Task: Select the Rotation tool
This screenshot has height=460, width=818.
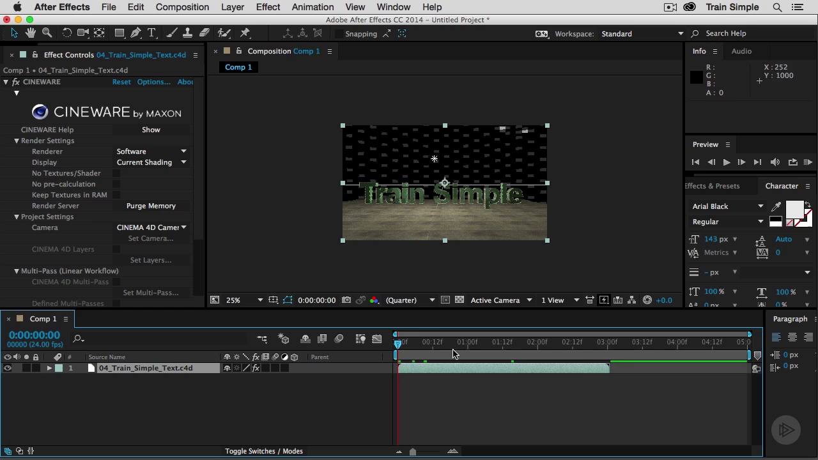Action: coord(66,33)
